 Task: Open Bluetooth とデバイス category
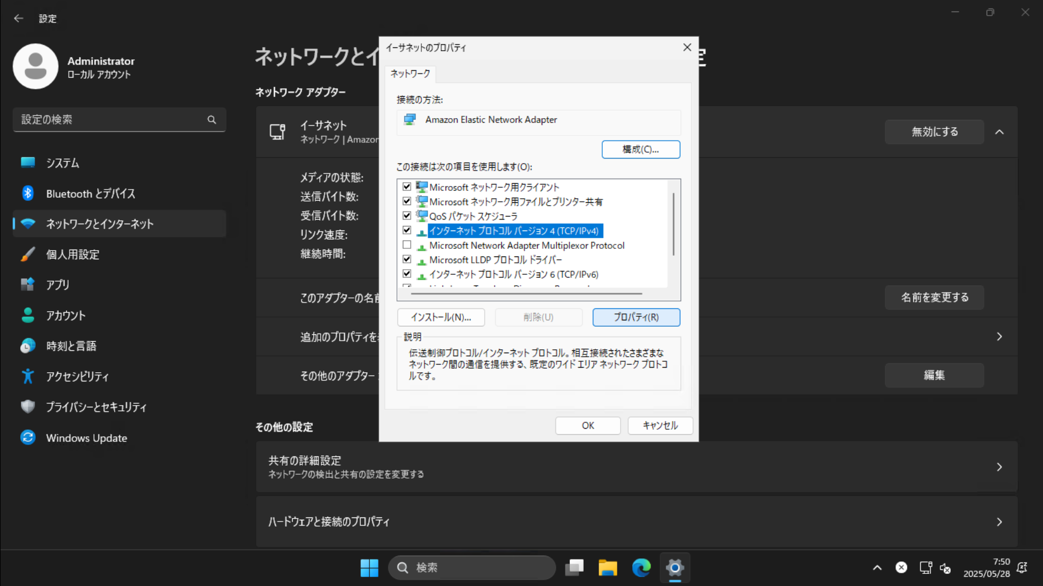coord(119,194)
